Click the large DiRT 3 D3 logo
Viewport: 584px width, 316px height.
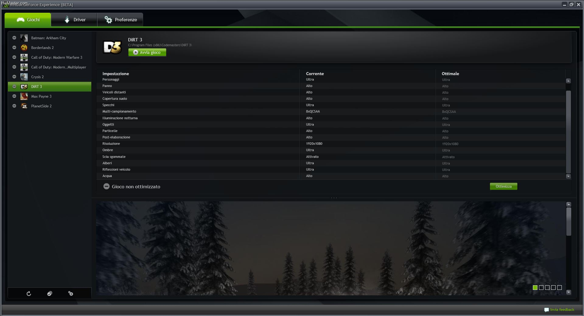point(112,47)
